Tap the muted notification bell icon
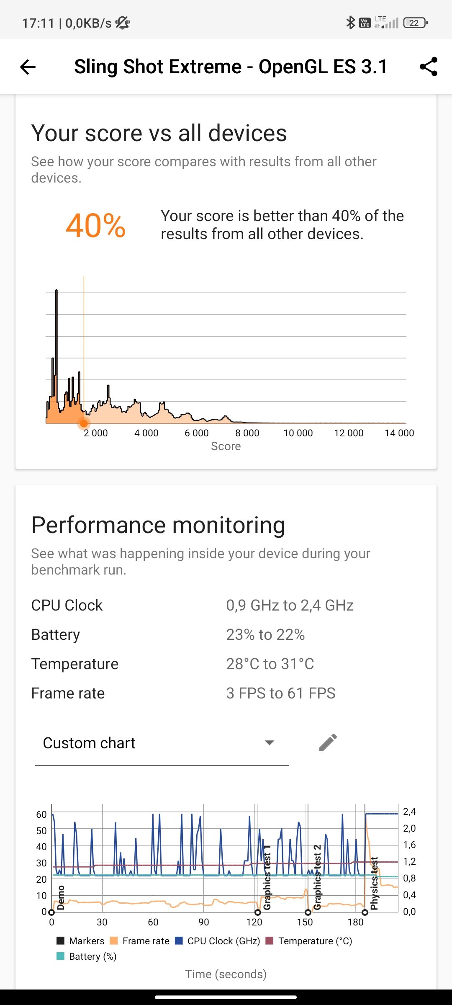This screenshot has width=452, height=1005. (123, 23)
